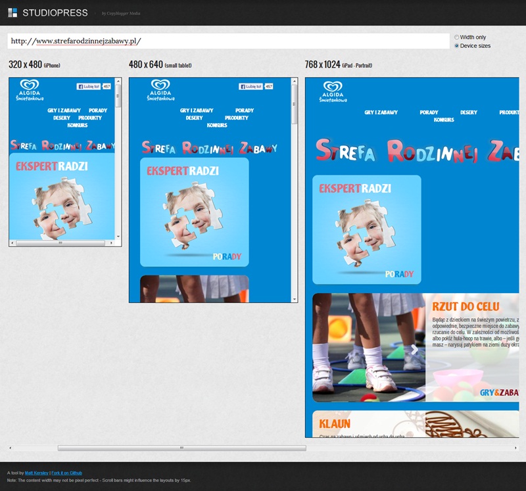This screenshot has width=526, height=491.
Task: Open DESERY in iPad preview
Action: pyautogui.click(x=469, y=112)
